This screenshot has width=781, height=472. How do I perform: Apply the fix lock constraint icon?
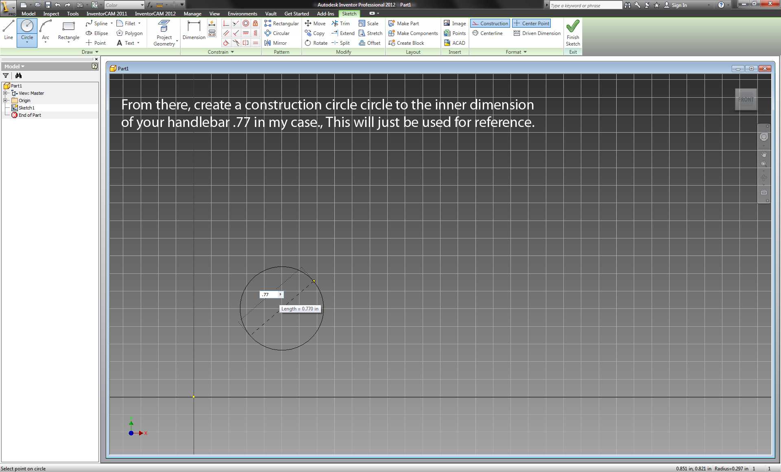click(255, 24)
